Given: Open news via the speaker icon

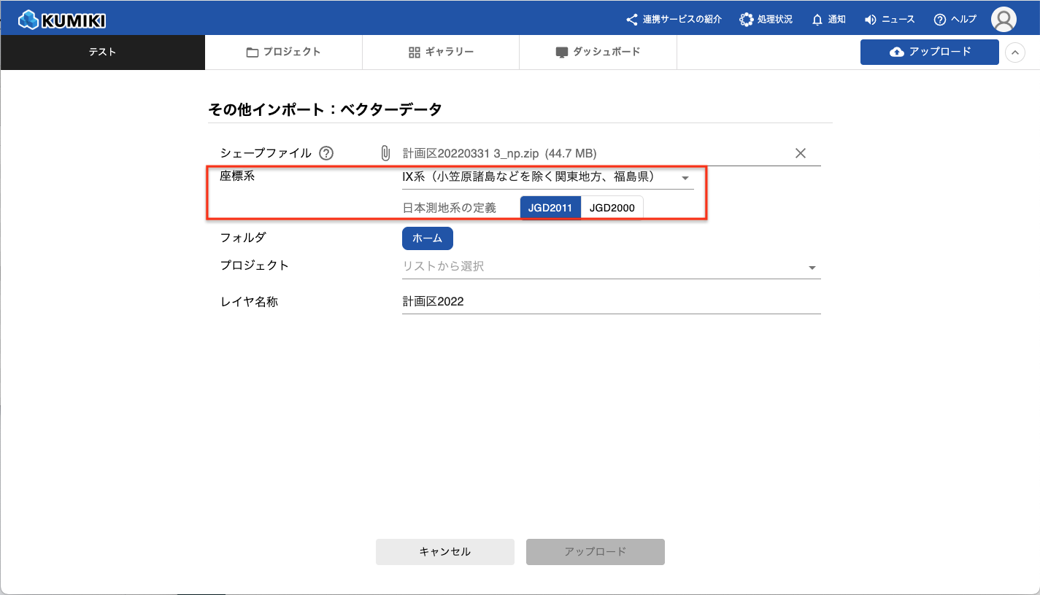Looking at the screenshot, I should (x=870, y=20).
